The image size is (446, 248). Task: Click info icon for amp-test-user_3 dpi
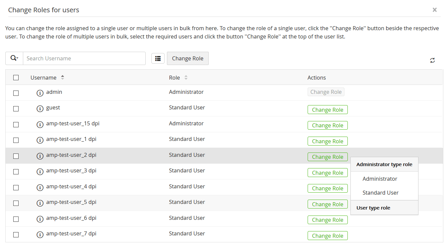(x=40, y=172)
